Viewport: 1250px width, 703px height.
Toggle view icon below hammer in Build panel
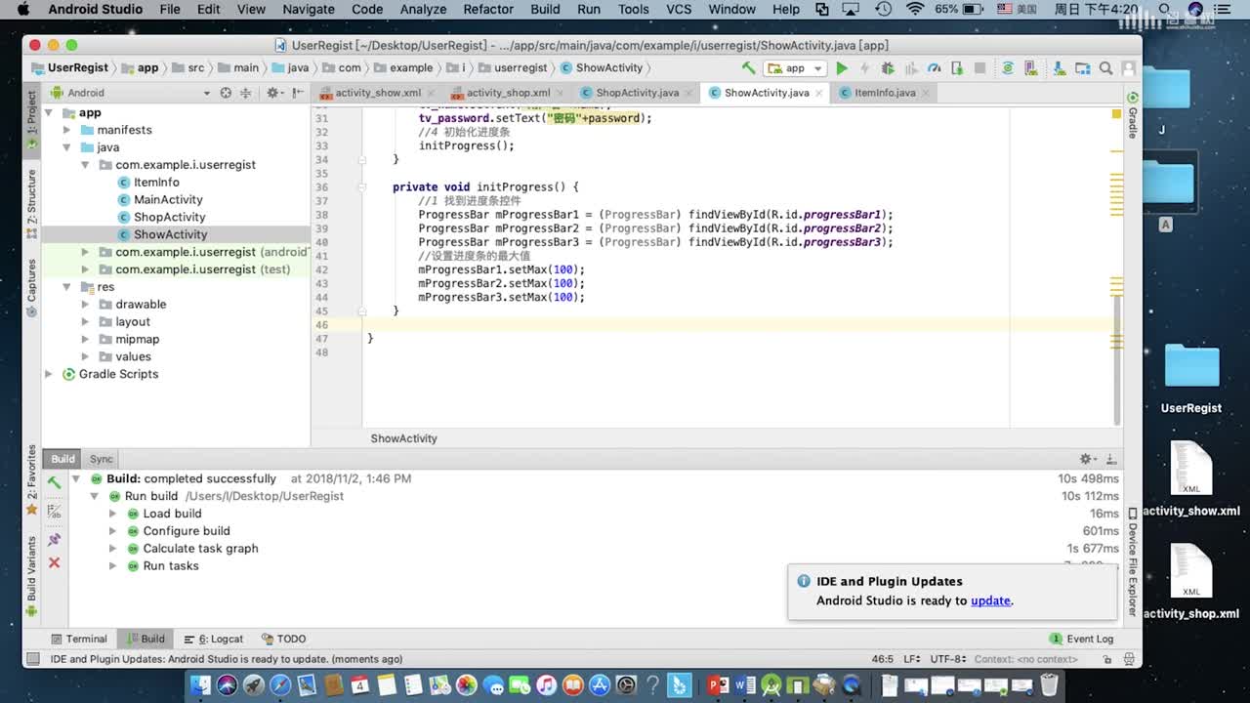pos(54,511)
